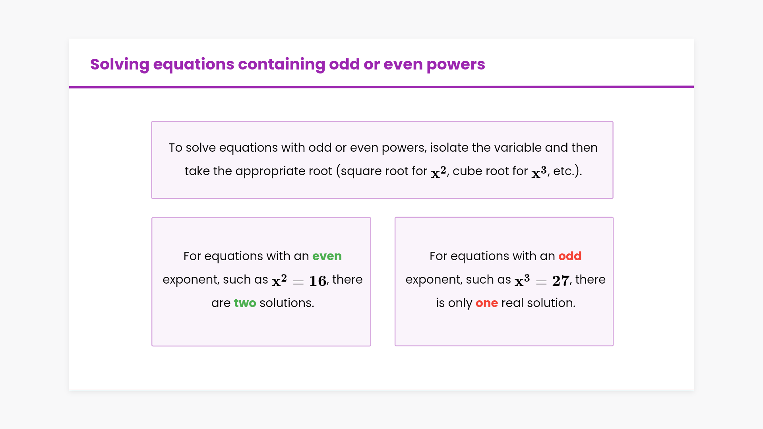Select the words "cube root for"
The width and height of the screenshot is (763, 429).
tap(490, 171)
